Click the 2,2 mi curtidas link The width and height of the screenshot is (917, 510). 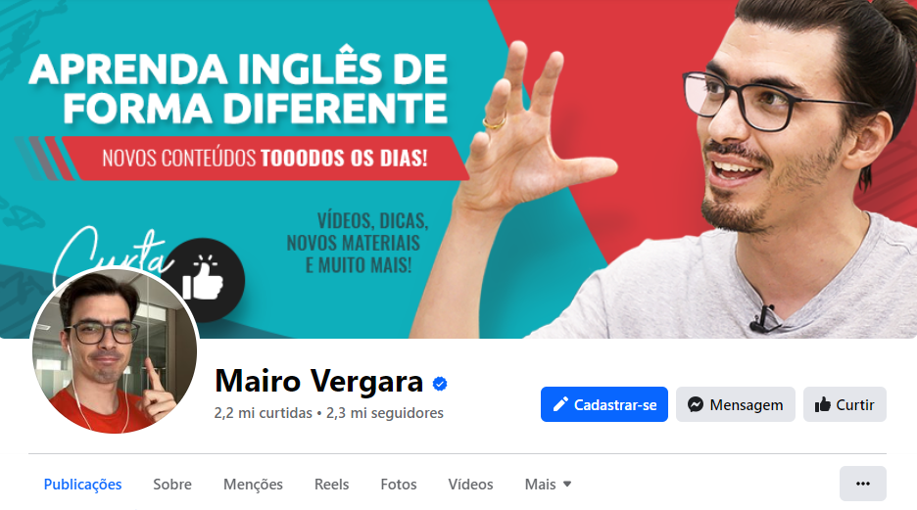[x=263, y=413]
